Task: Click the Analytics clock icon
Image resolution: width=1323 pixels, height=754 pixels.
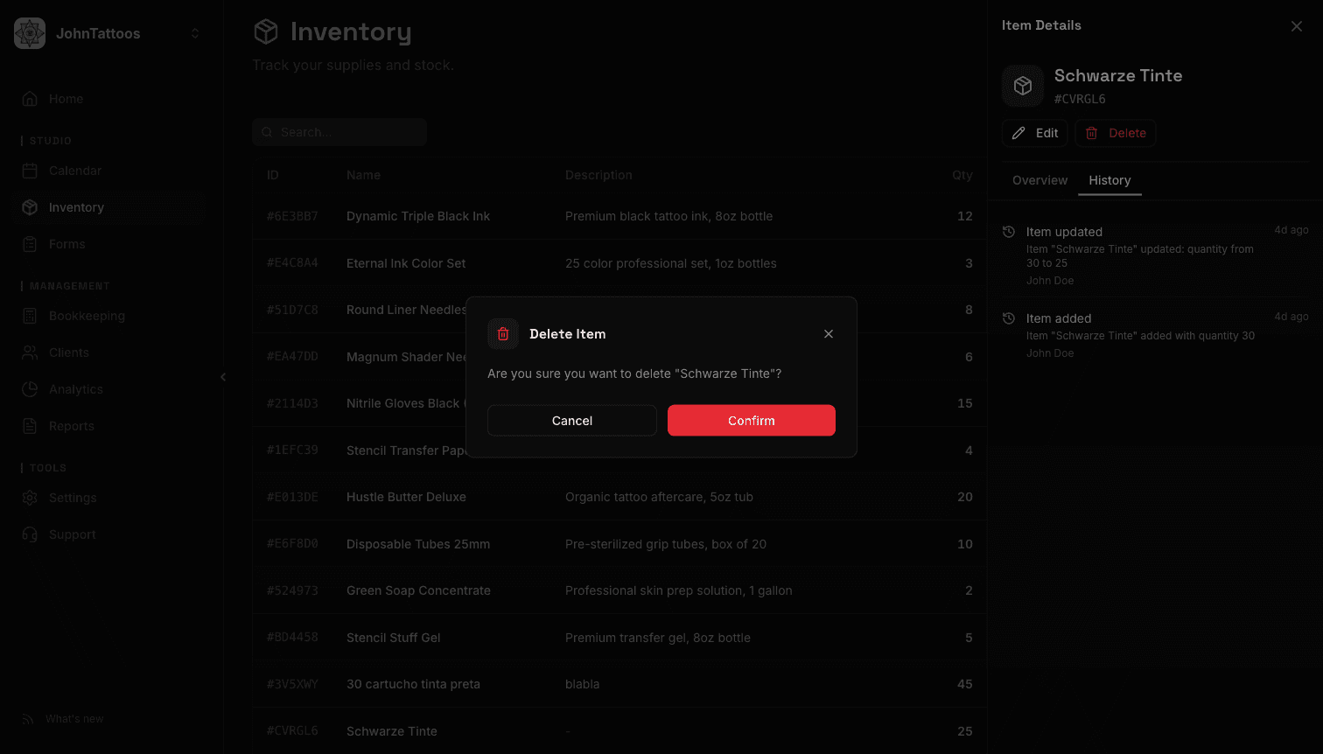Action: (x=31, y=389)
